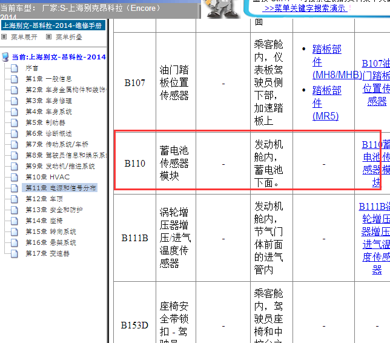Open the 菜单关键字搜索演示 link

[x=305, y=8]
